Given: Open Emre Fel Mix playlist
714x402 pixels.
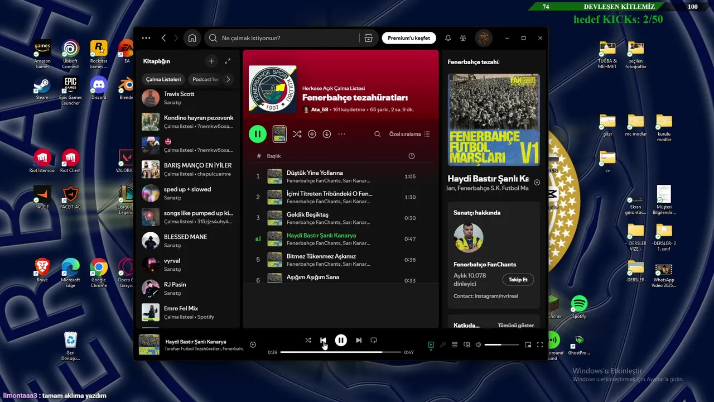Looking at the screenshot, I should point(189,312).
